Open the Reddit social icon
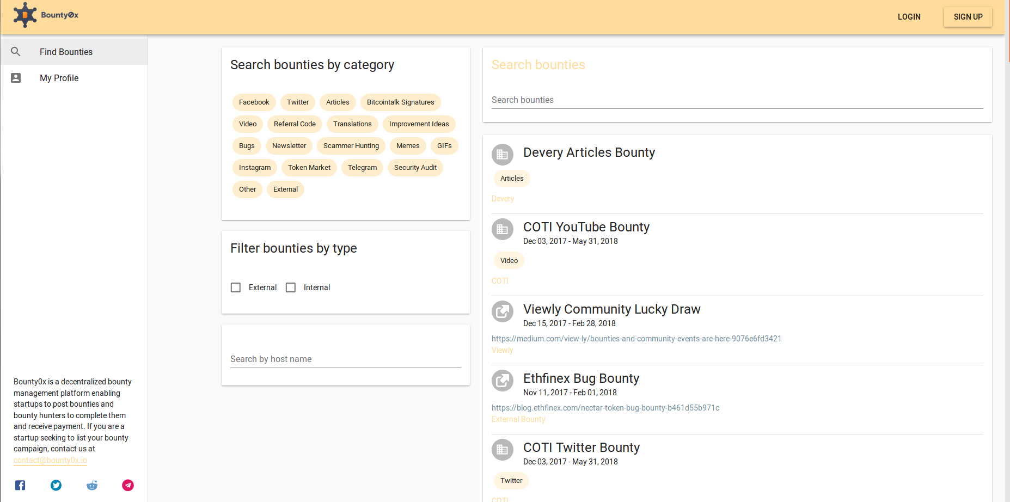Image resolution: width=1010 pixels, height=502 pixels. (x=92, y=485)
